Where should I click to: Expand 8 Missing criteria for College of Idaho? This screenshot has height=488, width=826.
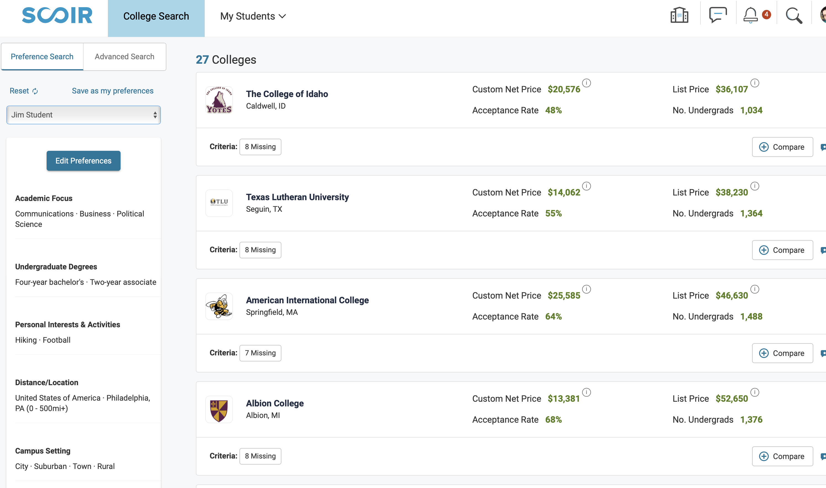tap(260, 147)
